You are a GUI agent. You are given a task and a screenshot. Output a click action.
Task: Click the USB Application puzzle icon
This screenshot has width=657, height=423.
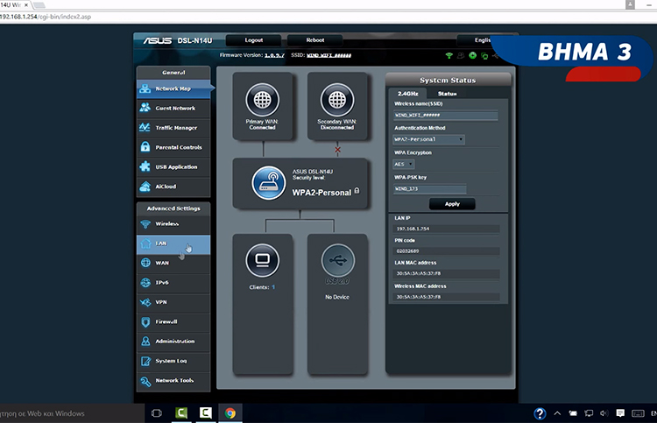(x=145, y=166)
